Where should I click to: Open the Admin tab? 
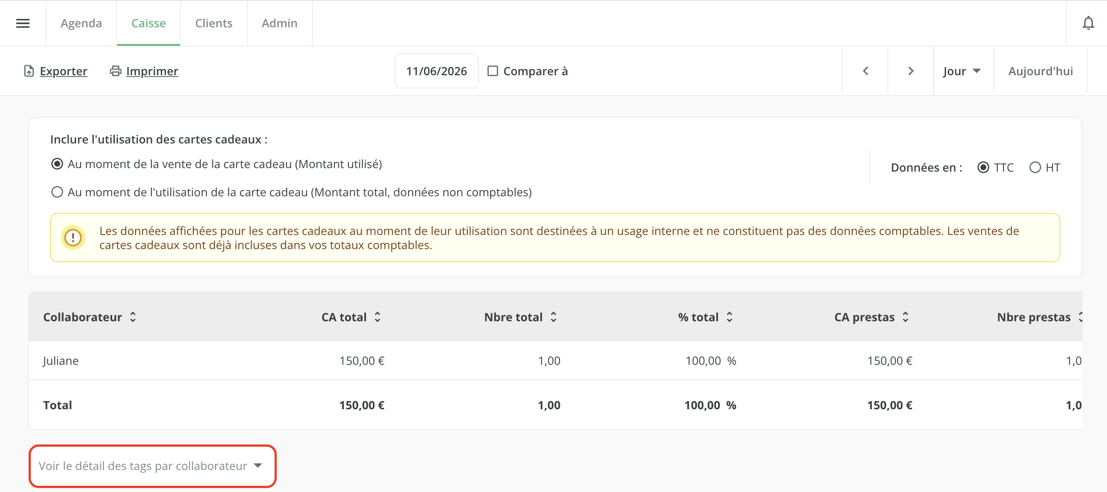point(280,23)
